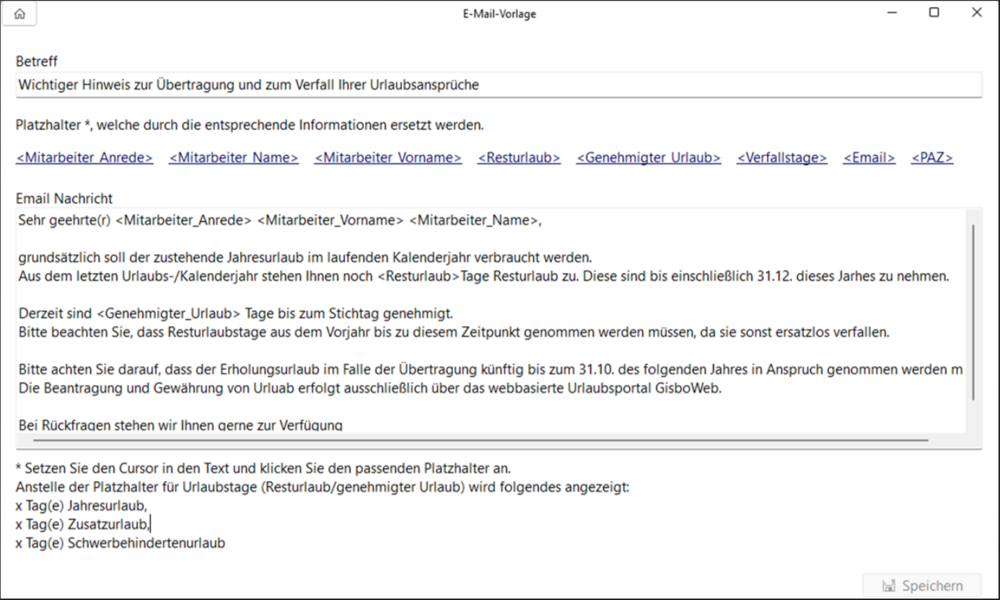
Task: Click the vertical scrollbar of the email message
Action: (x=973, y=310)
